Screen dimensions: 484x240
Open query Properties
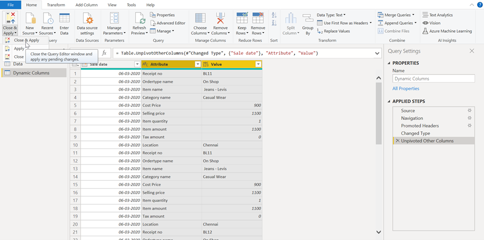(x=162, y=15)
